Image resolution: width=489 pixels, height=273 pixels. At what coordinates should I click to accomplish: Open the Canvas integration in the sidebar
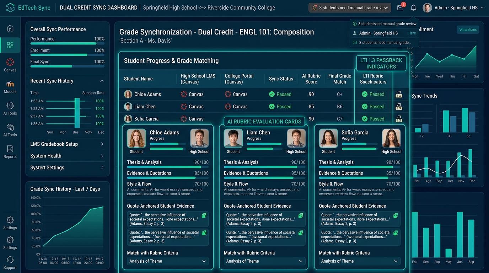[x=10, y=65]
